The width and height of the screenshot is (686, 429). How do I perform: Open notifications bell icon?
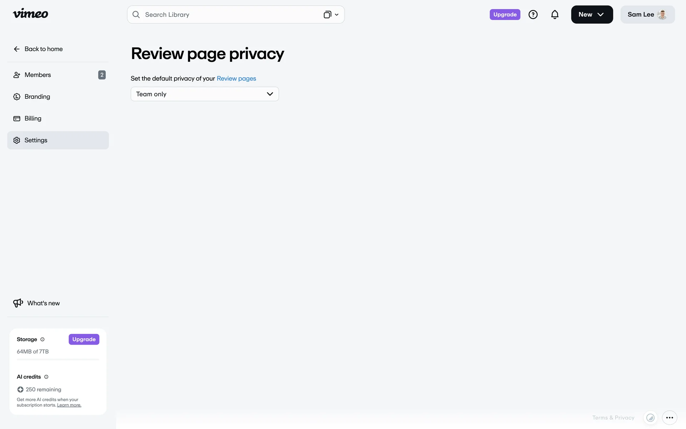[555, 15]
